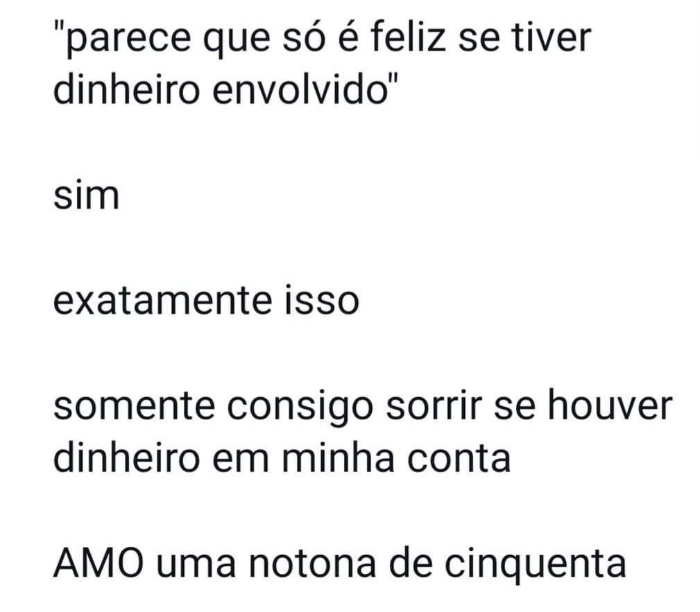Select the word "exatamente"
Image resolution: width=700 pixels, height=612 pixels.
162,301
